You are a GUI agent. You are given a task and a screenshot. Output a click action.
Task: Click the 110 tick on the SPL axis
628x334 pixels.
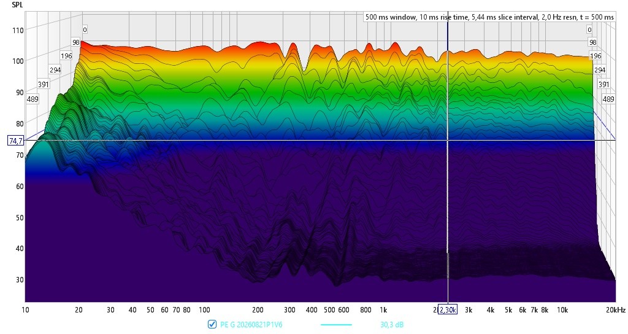(x=18, y=29)
